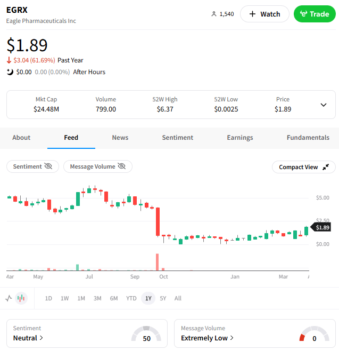Screen dimensions: 339x350
Task: Open the Earnings tab
Action: click(240, 138)
